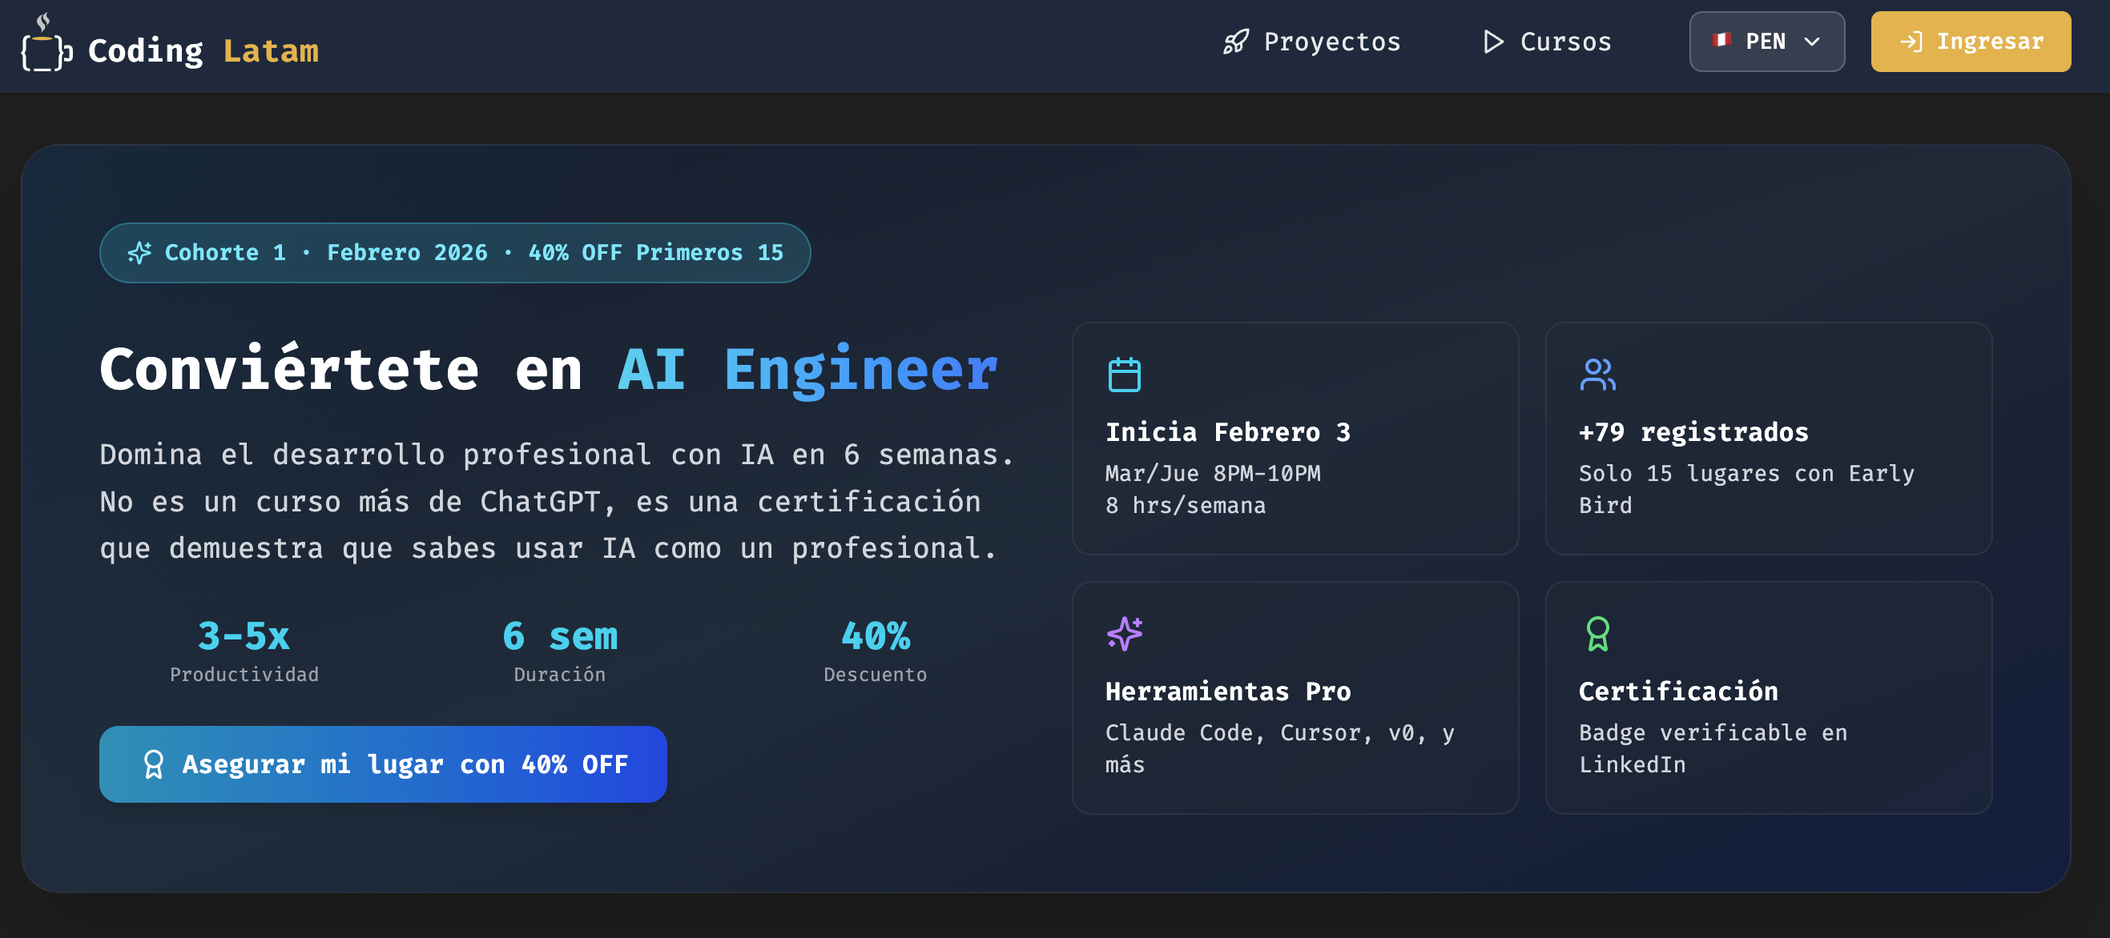Click the play icon beside Cursos
The image size is (2110, 938).
[1493, 41]
